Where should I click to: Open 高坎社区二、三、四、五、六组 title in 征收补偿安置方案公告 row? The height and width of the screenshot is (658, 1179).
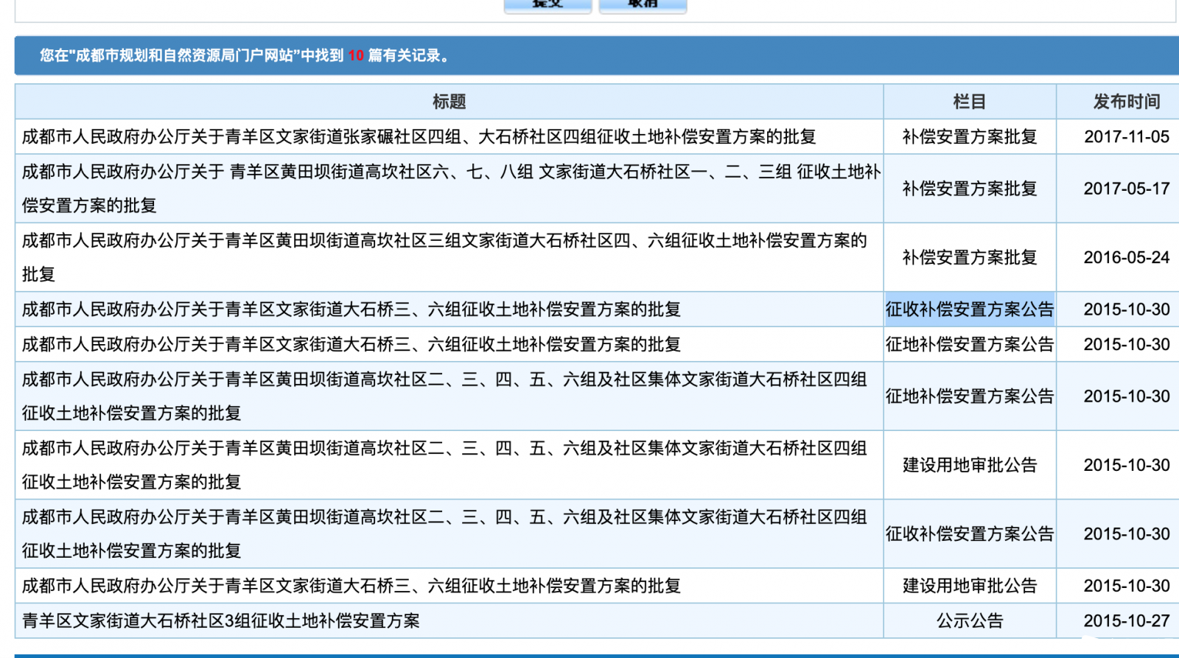tap(444, 533)
